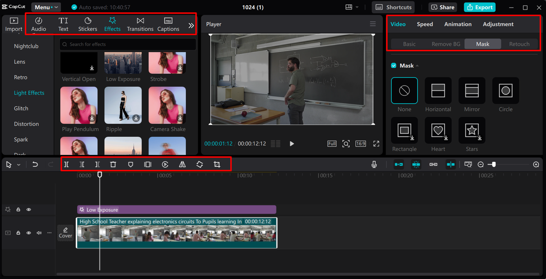Image resolution: width=546 pixels, height=279 pixels.
Task: Click the Crop tool icon
Action: coord(217,164)
